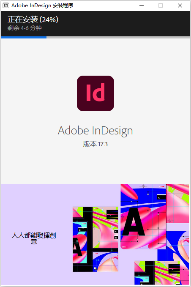
Task: Click the top-right pink artwork tile
Action: click(x=177, y=204)
